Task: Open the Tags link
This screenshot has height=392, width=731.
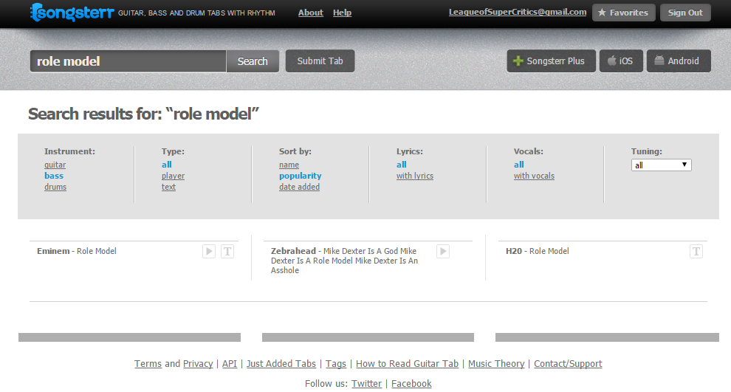Action: coord(336,363)
